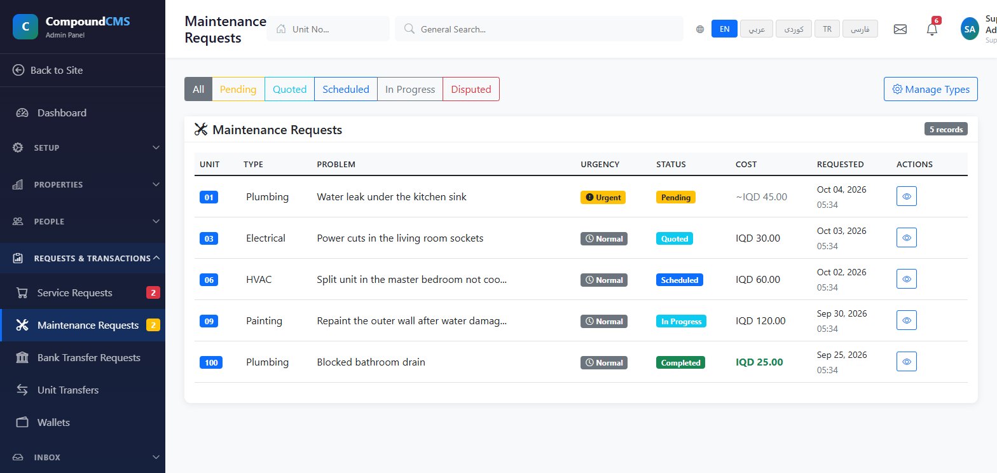This screenshot has height=473, width=997.
Task: Filter requests by Pending tab
Action: point(238,89)
